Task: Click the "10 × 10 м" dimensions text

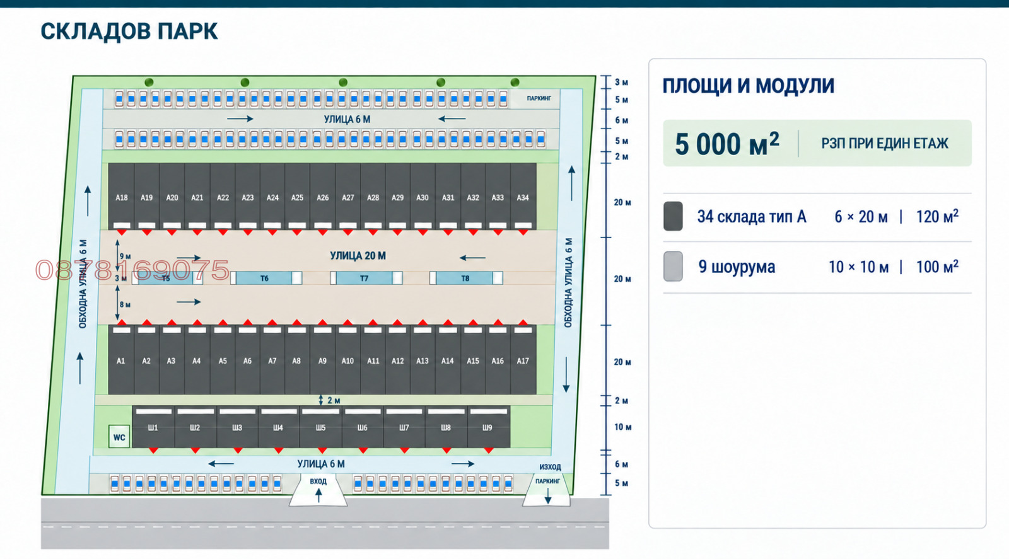Action: tap(858, 267)
